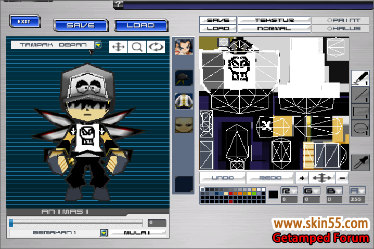Start animation with MULAI button
374x249 pixels.
pyautogui.click(x=137, y=233)
